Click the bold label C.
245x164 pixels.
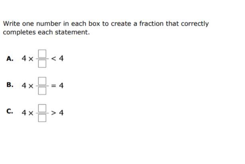tap(10, 111)
